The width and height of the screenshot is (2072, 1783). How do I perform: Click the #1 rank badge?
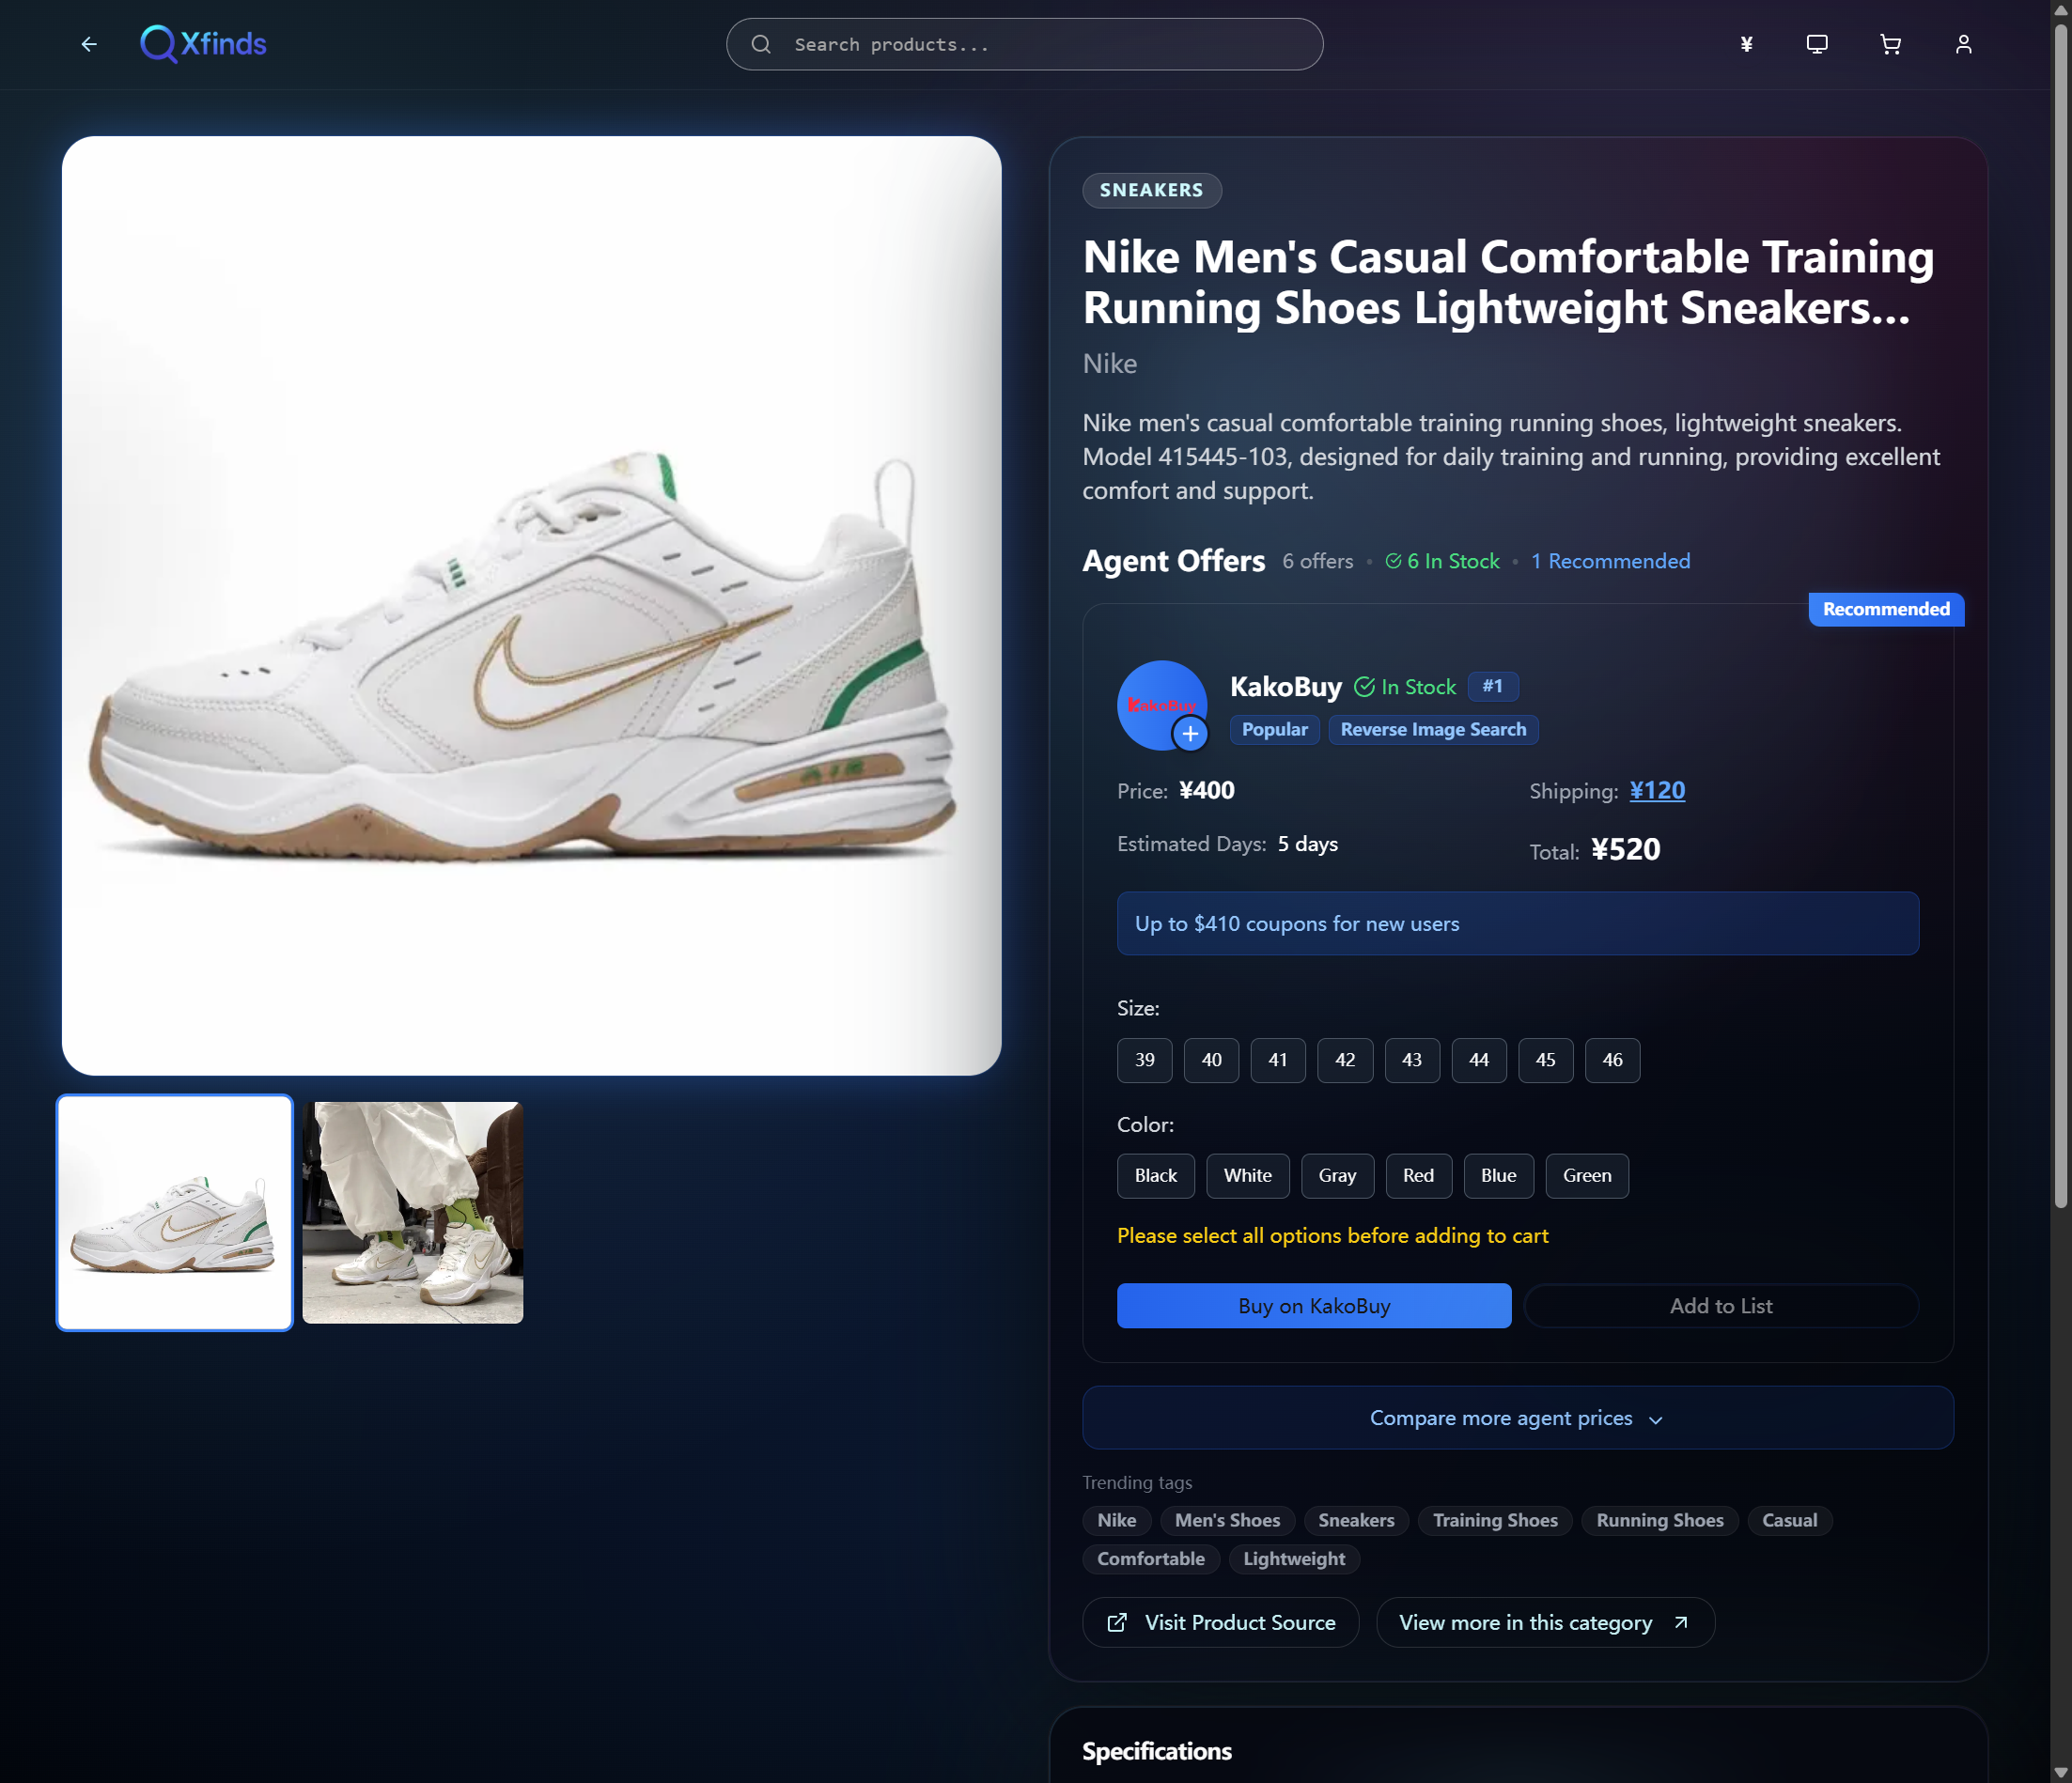pos(1493,686)
